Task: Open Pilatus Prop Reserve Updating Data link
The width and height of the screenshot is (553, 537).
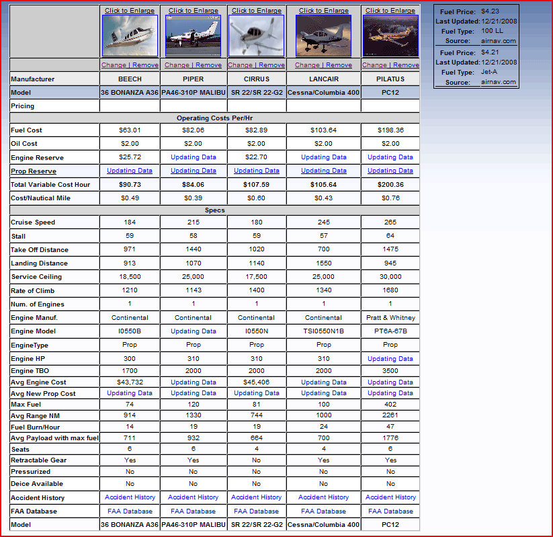Action: pyautogui.click(x=390, y=171)
